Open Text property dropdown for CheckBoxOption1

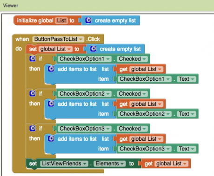coord(187,79)
